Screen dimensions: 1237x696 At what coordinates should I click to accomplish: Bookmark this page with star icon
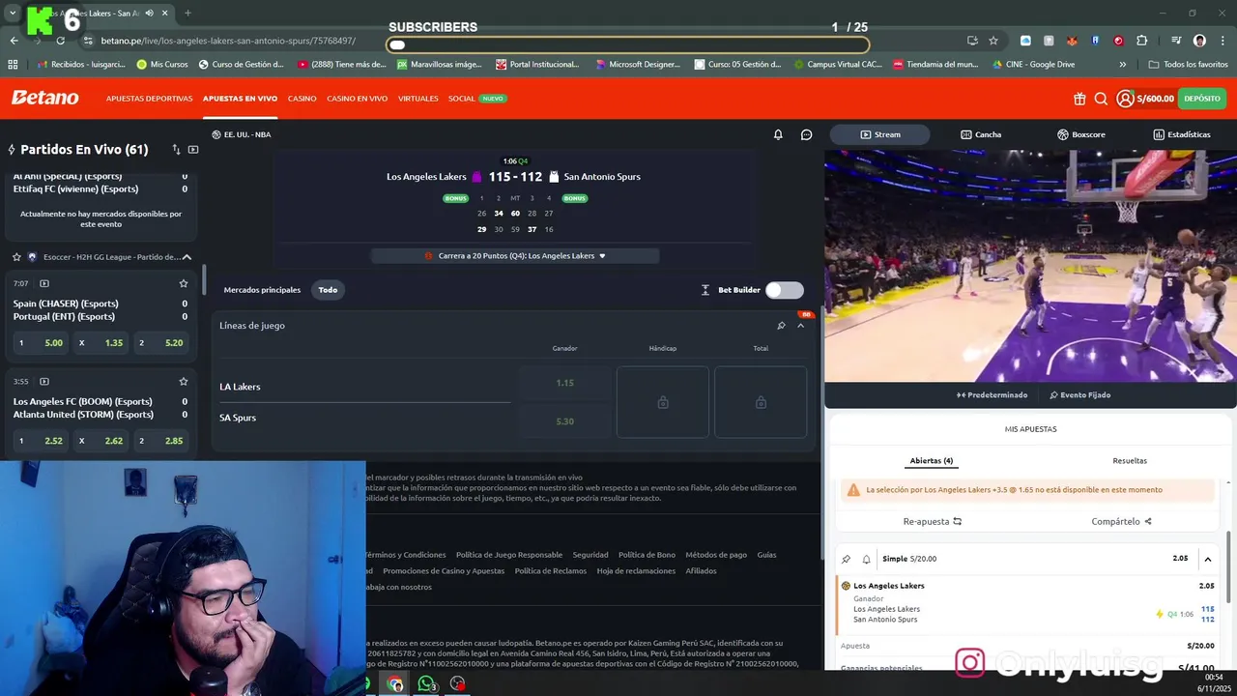point(993,41)
